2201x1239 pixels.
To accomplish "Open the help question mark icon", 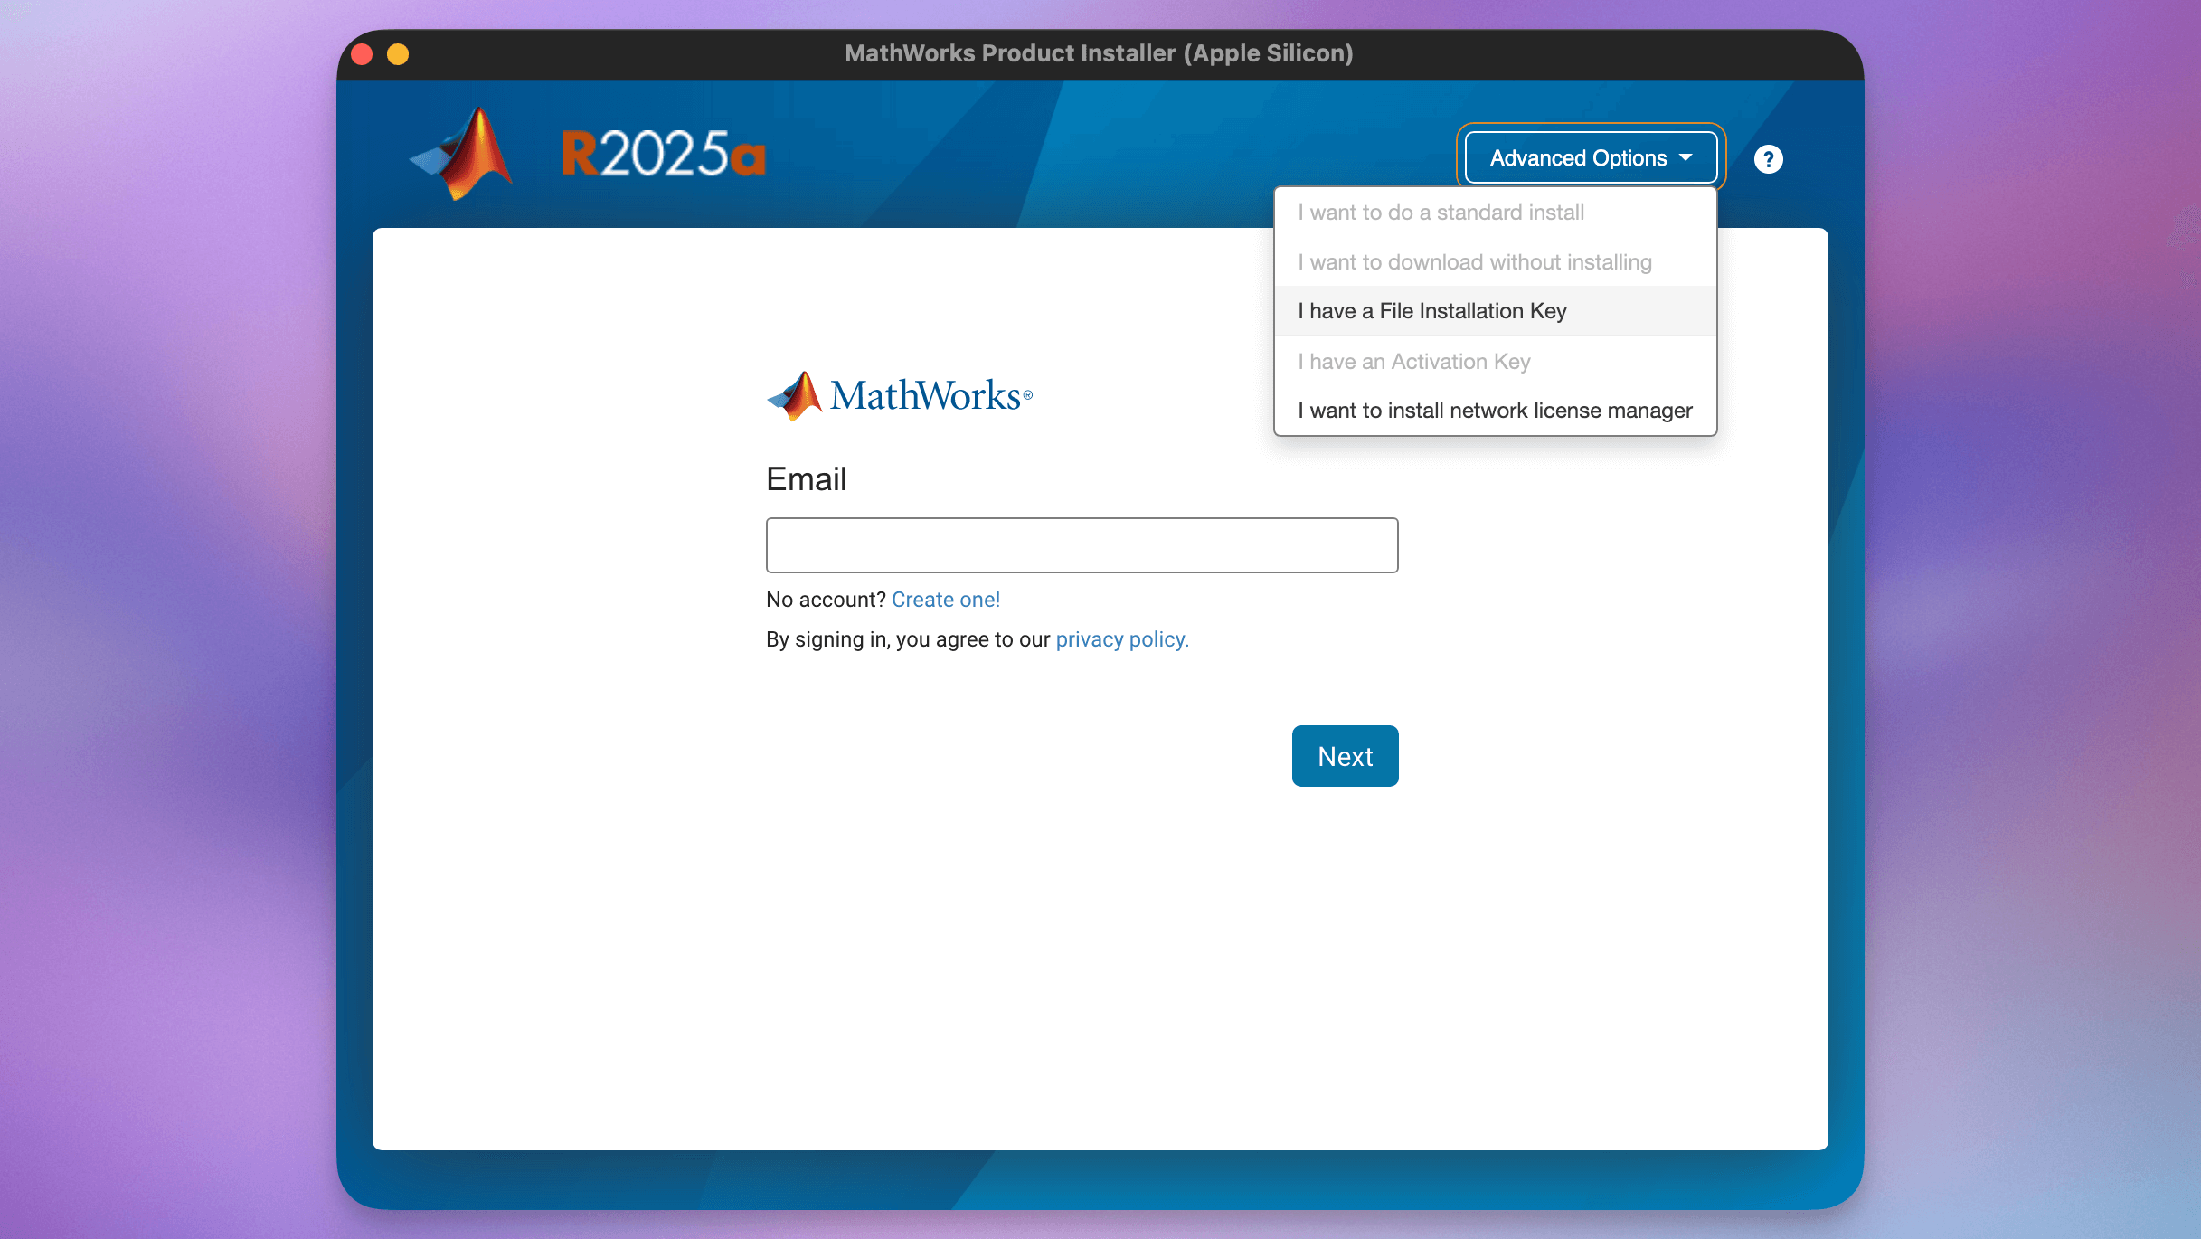I will (1768, 159).
